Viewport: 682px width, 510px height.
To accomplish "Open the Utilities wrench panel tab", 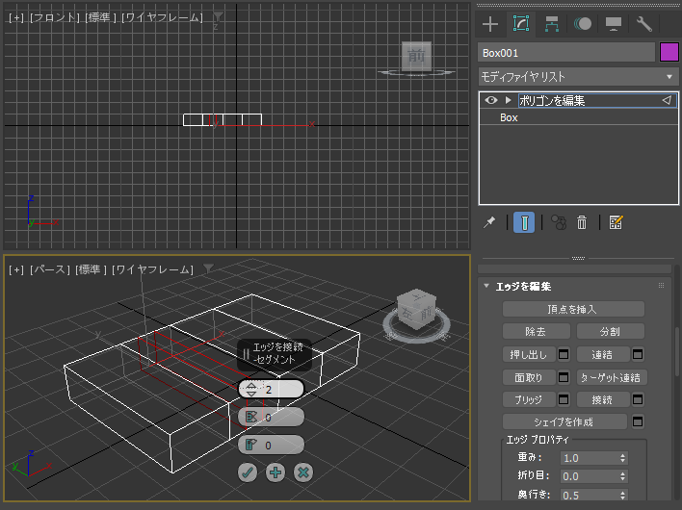I will 644,24.
